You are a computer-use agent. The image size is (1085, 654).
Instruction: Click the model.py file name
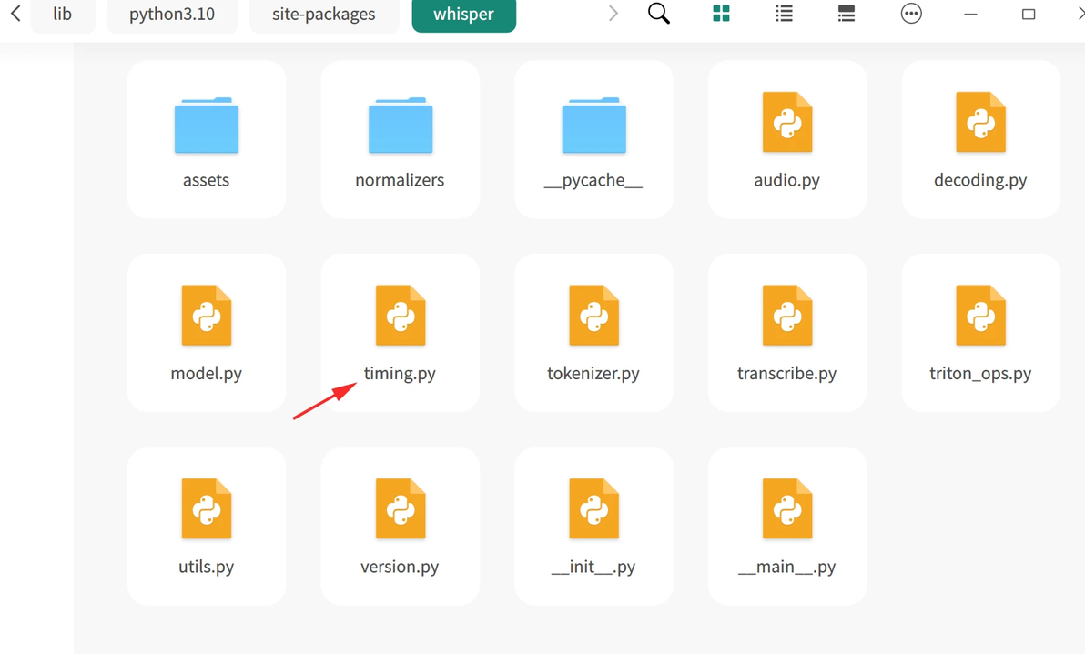pos(207,373)
